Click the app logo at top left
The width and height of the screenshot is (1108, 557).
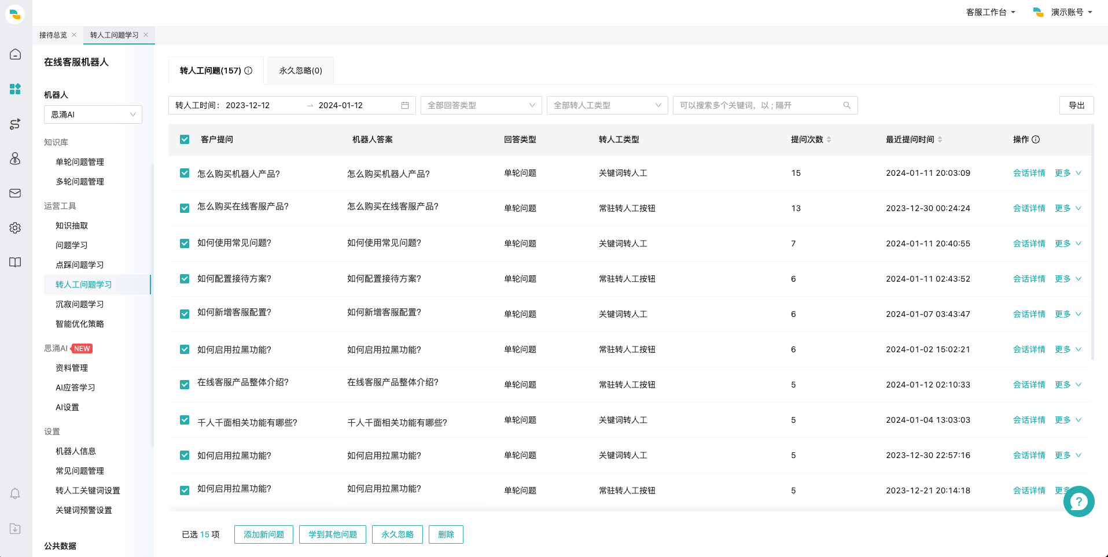pos(15,14)
